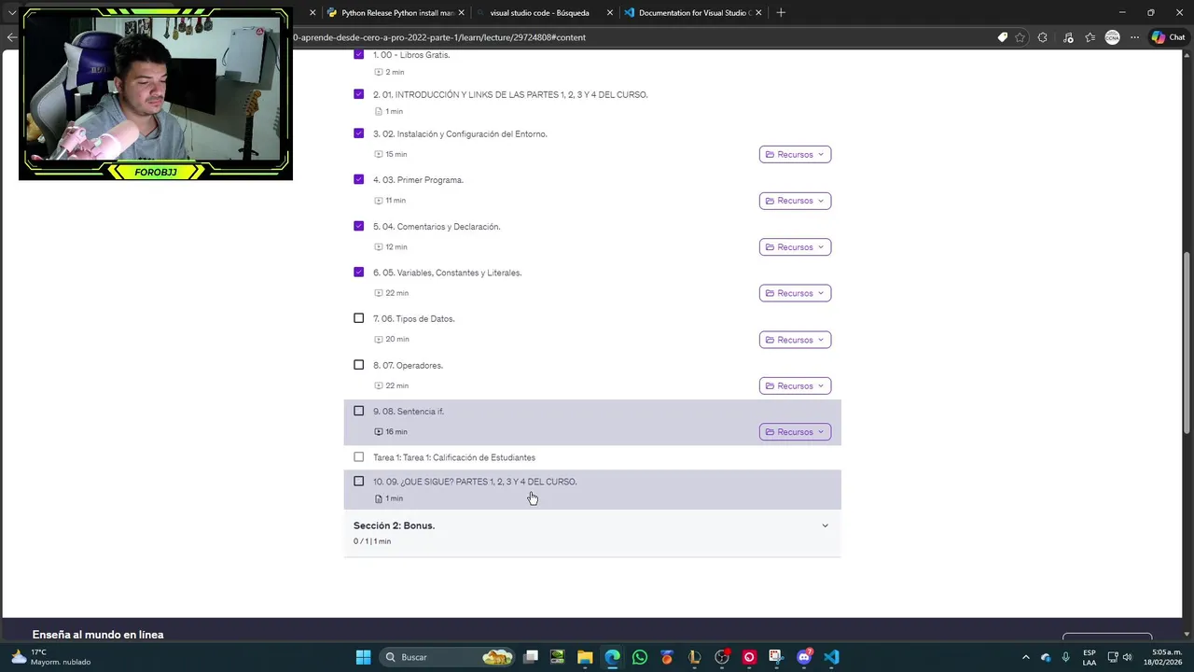Open Snipping Tool from taskbar
Image resolution: width=1194 pixels, height=672 pixels.
(x=776, y=657)
